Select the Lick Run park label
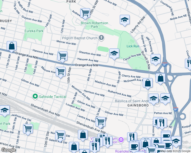The width and height of the screenshot is (191, 153). click(133, 46)
